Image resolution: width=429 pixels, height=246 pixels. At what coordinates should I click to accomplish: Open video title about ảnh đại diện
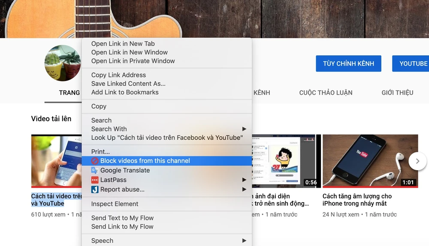281,200
